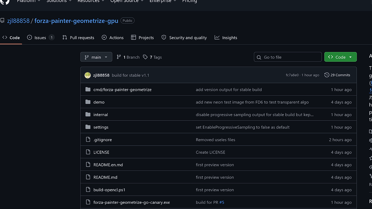Screen dimensions: 372x209
Task: Open the Open Source header dropdown
Action: click(x=127, y=1)
